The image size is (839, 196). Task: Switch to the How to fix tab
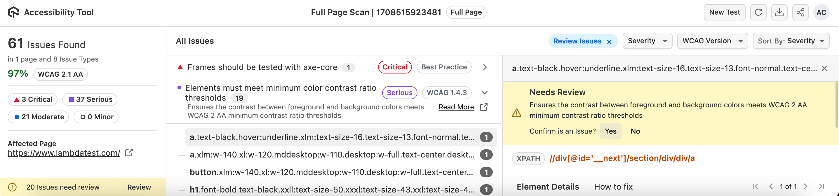click(x=613, y=187)
